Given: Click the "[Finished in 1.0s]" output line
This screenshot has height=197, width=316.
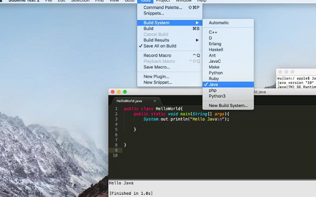Looking at the screenshot, I should pos(131,193).
